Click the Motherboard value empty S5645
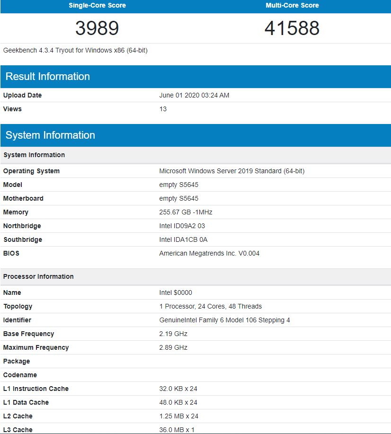 [x=178, y=198]
